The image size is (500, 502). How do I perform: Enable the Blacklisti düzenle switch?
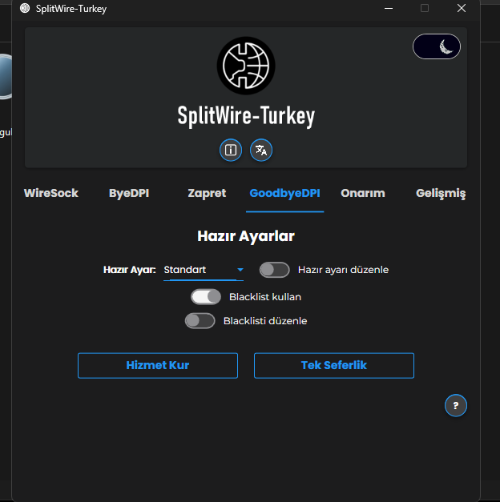tap(200, 321)
